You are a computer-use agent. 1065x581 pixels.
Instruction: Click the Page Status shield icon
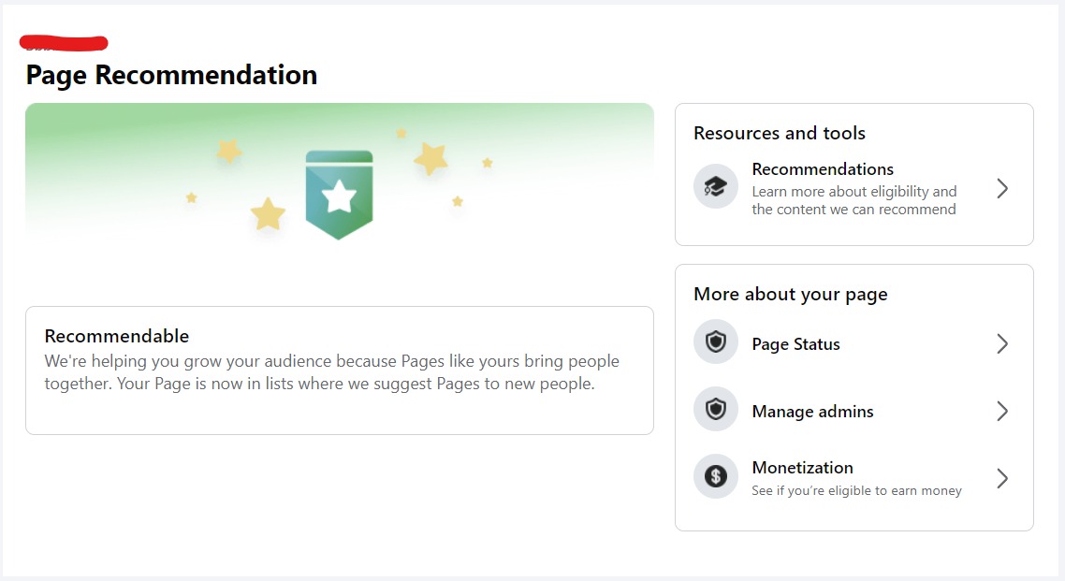tap(716, 343)
